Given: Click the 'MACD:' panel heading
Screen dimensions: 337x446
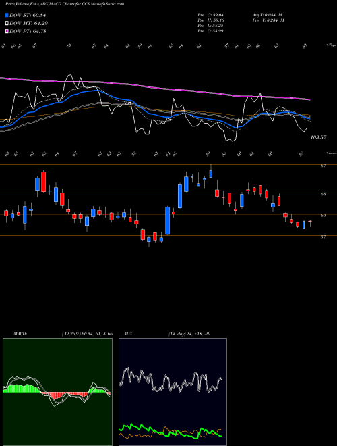Looking at the screenshot, I should [20, 334].
